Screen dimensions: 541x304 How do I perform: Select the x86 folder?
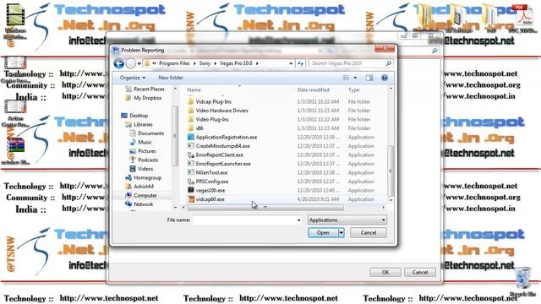pyautogui.click(x=199, y=128)
